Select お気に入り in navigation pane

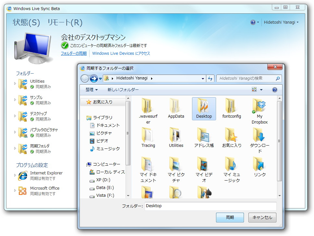[103, 102]
